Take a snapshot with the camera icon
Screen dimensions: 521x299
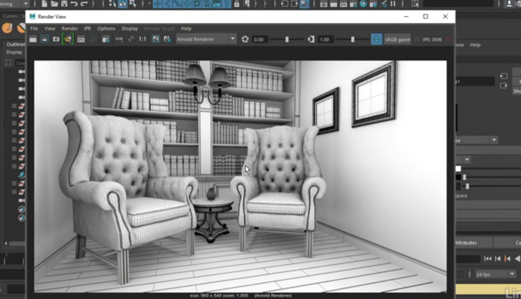pyautogui.click(x=56, y=39)
